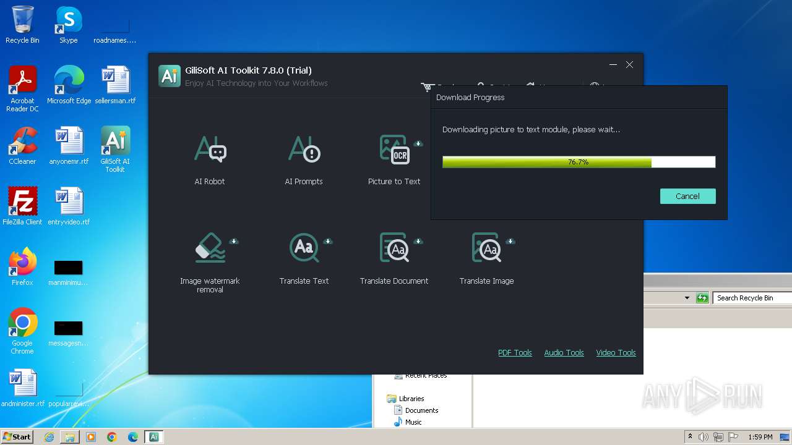Select the GiliSoft AI Toolkit desktop shortcut

pyautogui.click(x=115, y=150)
